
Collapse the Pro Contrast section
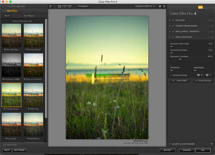tap(170, 37)
